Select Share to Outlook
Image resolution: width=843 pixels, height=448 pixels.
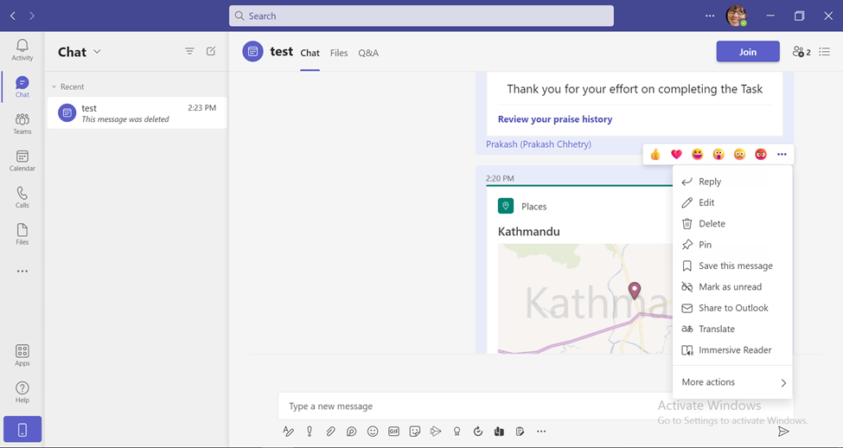coord(732,308)
